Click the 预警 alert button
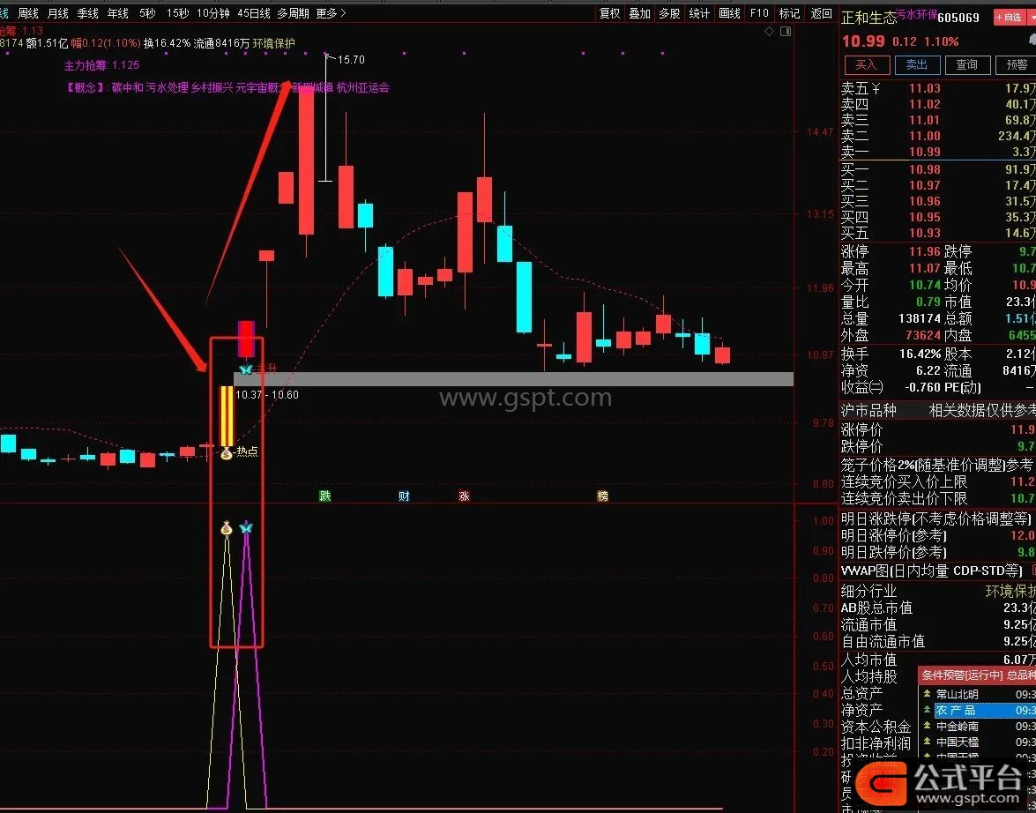Screen dimensions: 1036x813 pyautogui.click(x=1016, y=64)
